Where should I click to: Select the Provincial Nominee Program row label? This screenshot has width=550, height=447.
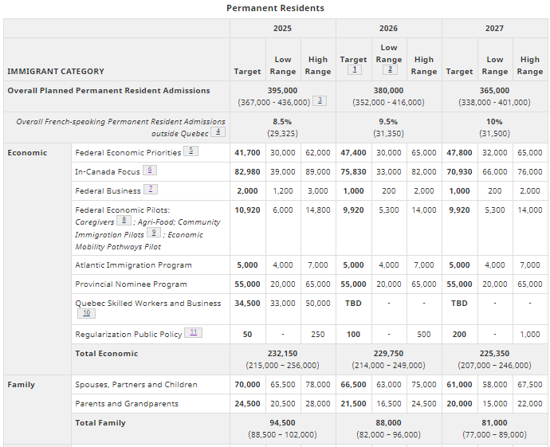pos(131,284)
